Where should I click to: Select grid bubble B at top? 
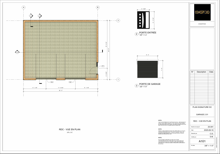[x=98, y=7]
